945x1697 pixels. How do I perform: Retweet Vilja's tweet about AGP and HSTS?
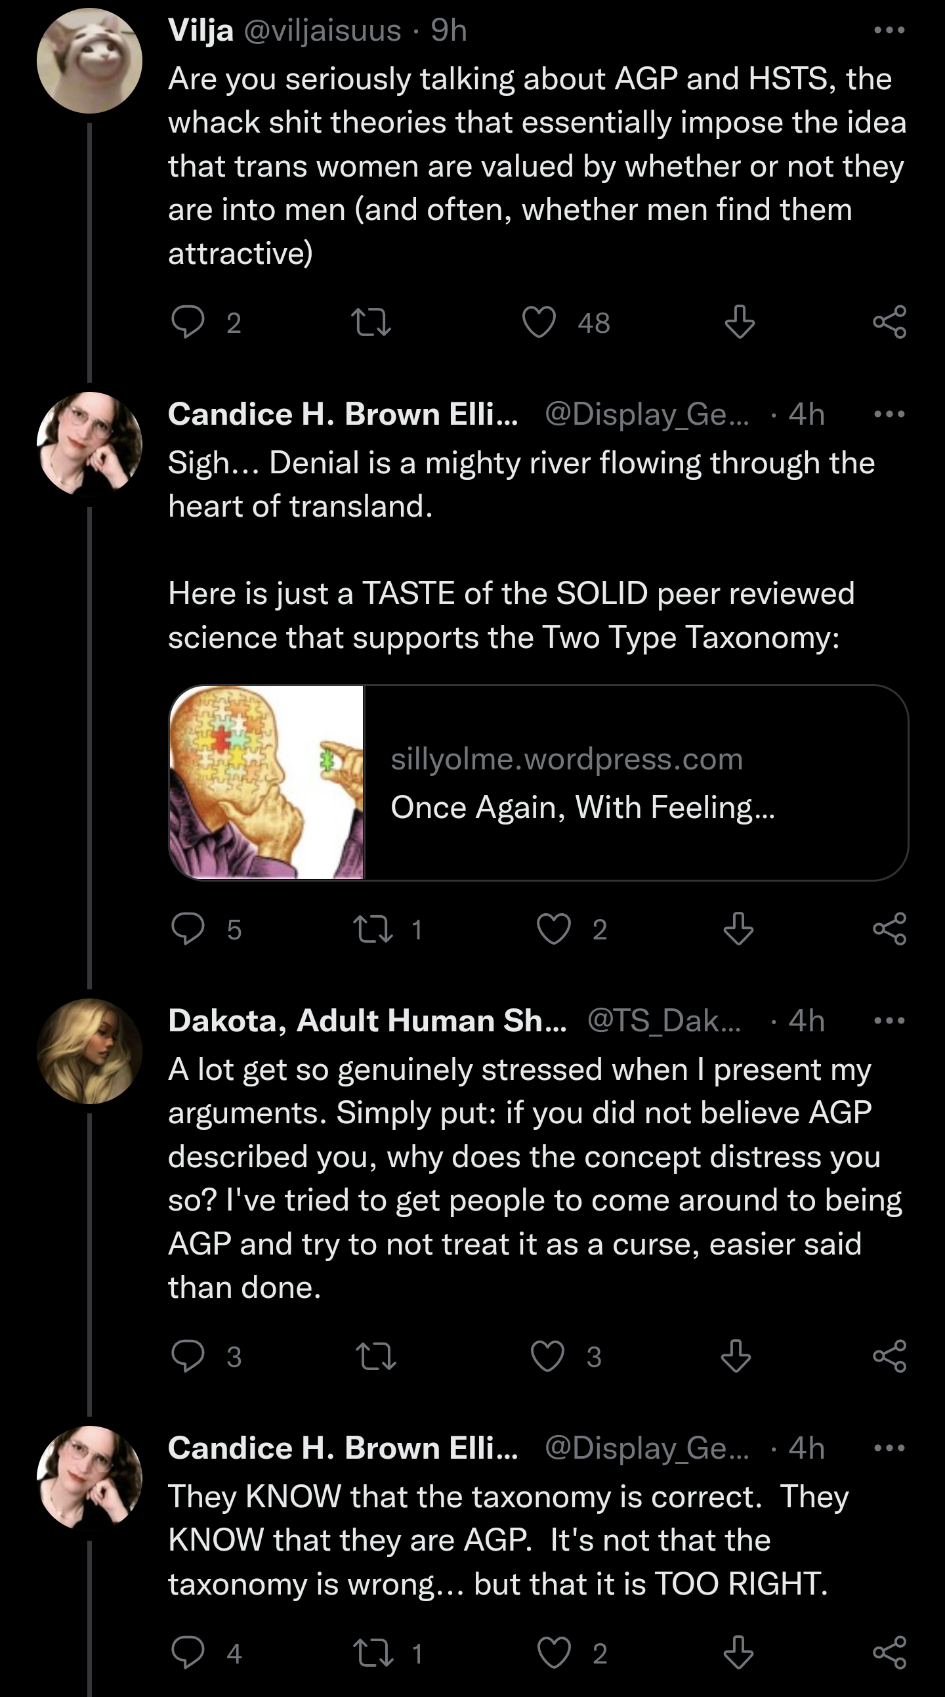point(371,322)
